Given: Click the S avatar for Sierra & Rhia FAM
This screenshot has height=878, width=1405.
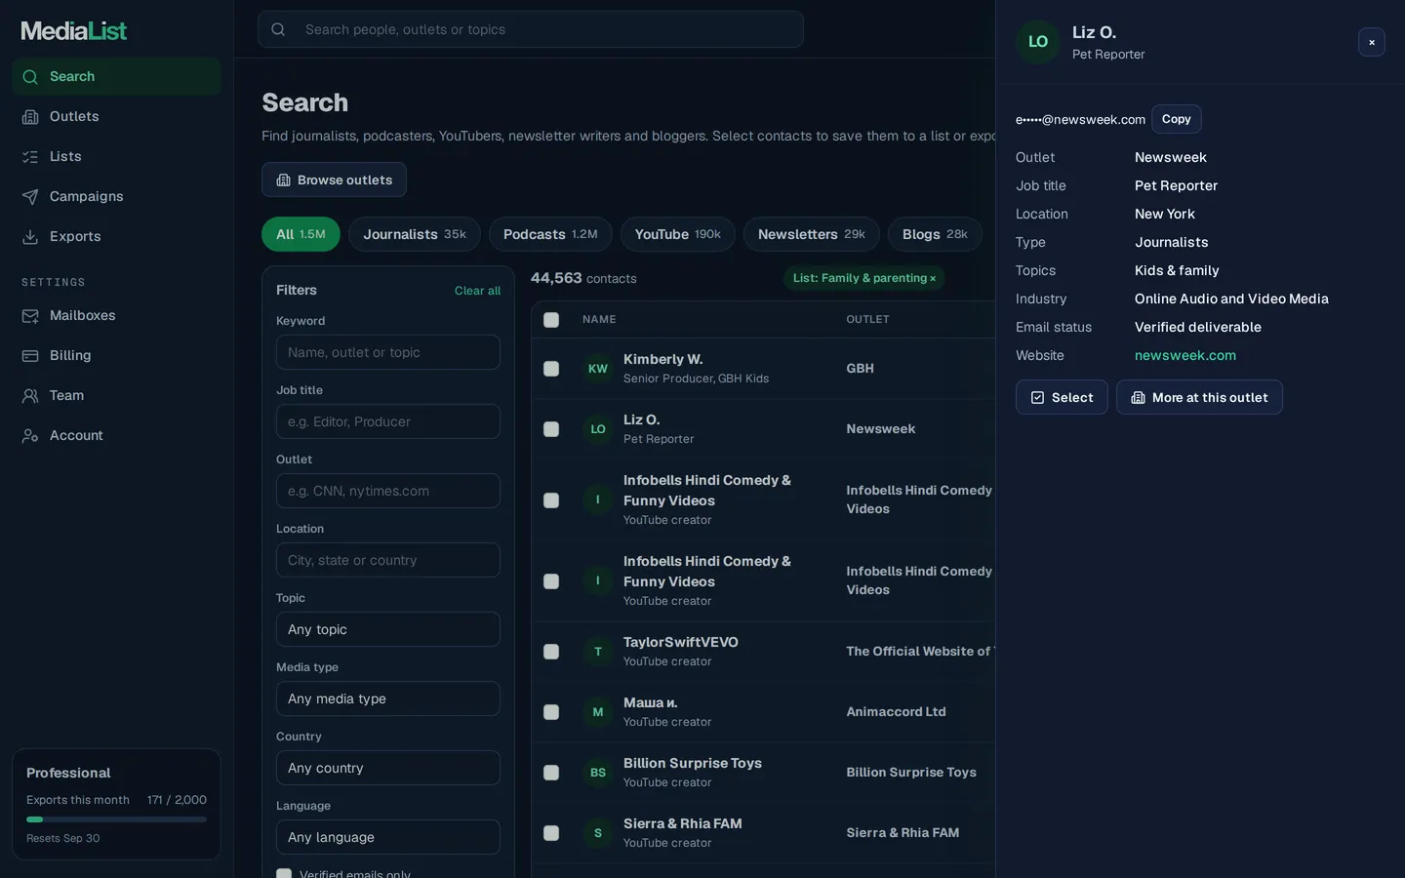Looking at the screenshot, I should (598, 833).
